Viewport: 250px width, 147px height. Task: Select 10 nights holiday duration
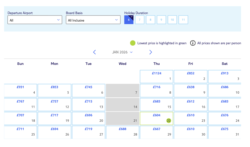pyautogui.click(x=172, y=20)
